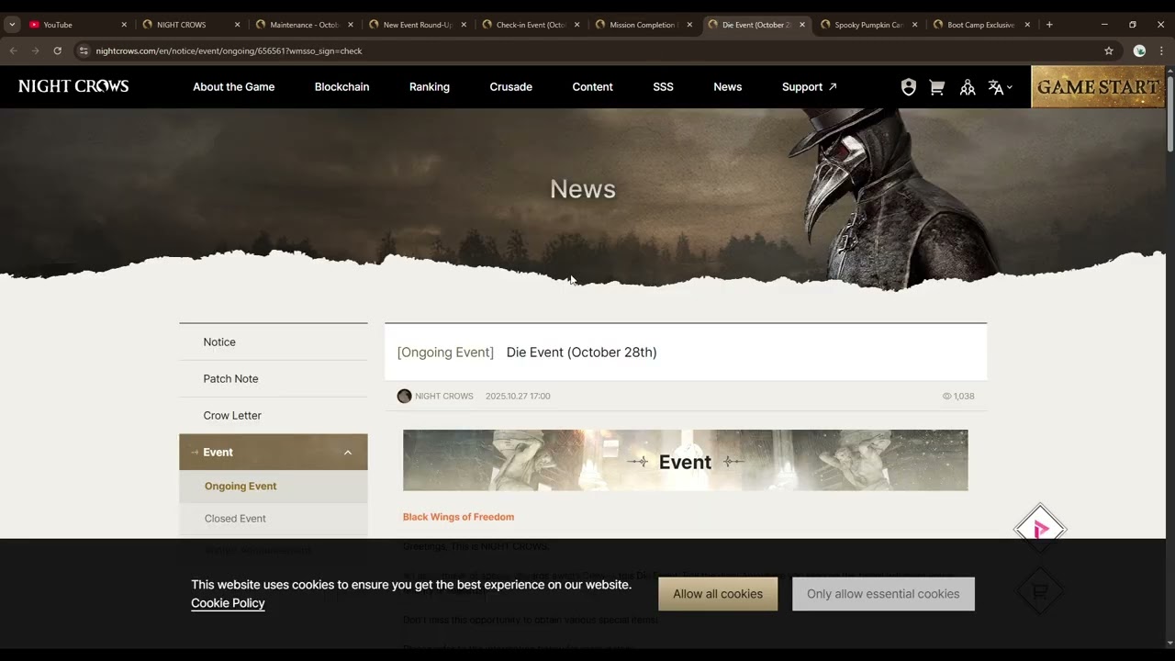Click the pink diamond play floating icon
Image resolution: width=1175 pixels, height=661 pixels.
1039,529
